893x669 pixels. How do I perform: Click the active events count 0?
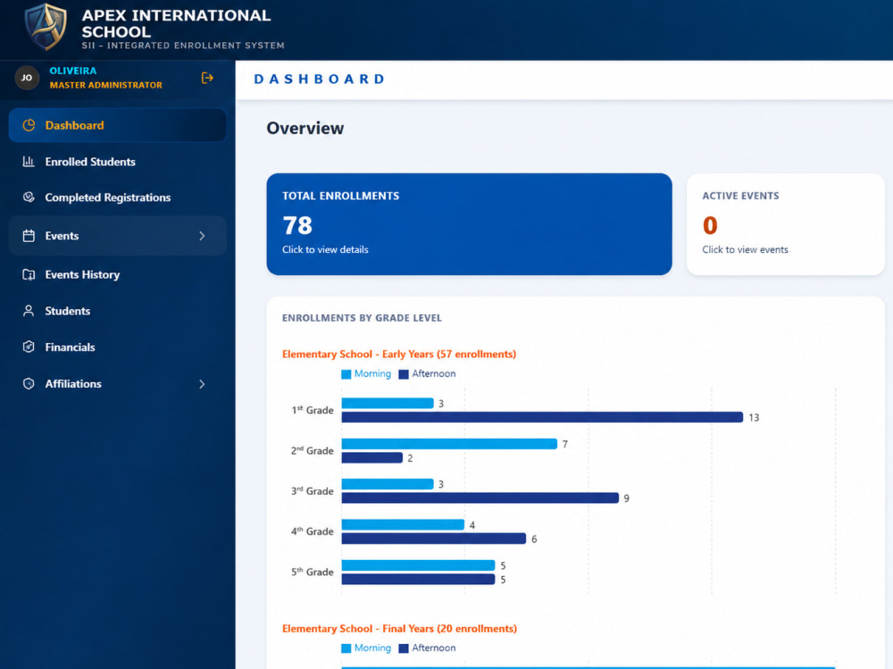coord(710,226)
